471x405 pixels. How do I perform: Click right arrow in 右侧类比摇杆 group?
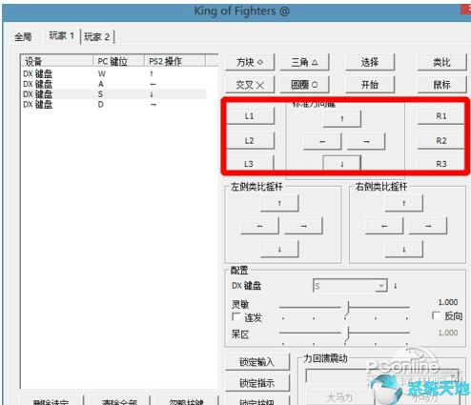(428, 226)
